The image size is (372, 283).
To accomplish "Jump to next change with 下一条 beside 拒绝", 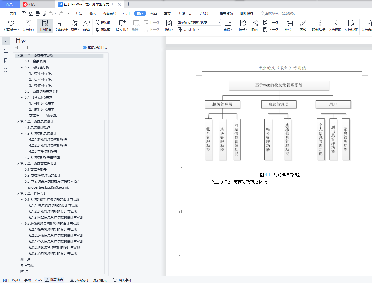I will click(271, 29).
